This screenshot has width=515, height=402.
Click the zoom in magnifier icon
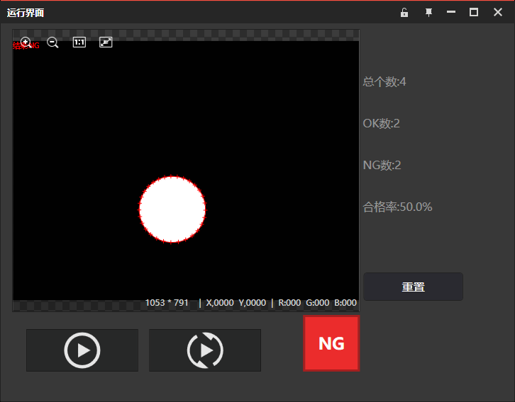click(26, 42)
